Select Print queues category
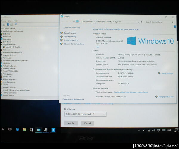Viewport: 179px width, 149px height. pos(7,74)
